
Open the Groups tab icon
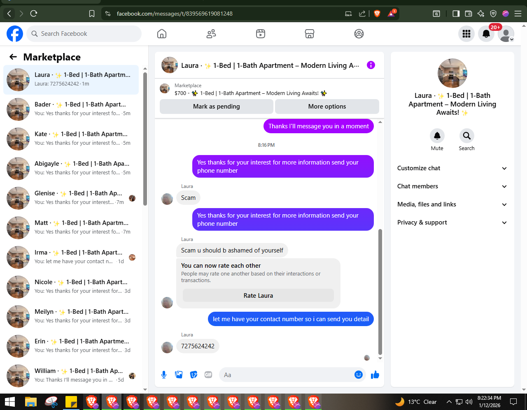click(x=359, y=34)
